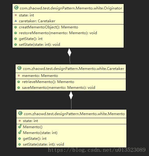Select 'state: int' field text in the white.Memento box
Screen dimensions: 149x156
click(x=31, y=121)
